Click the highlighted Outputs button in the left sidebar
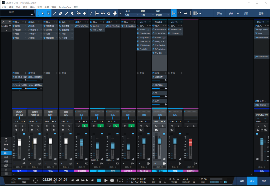The height and width of the screenshot is (186, 270). tap(6, 153)
